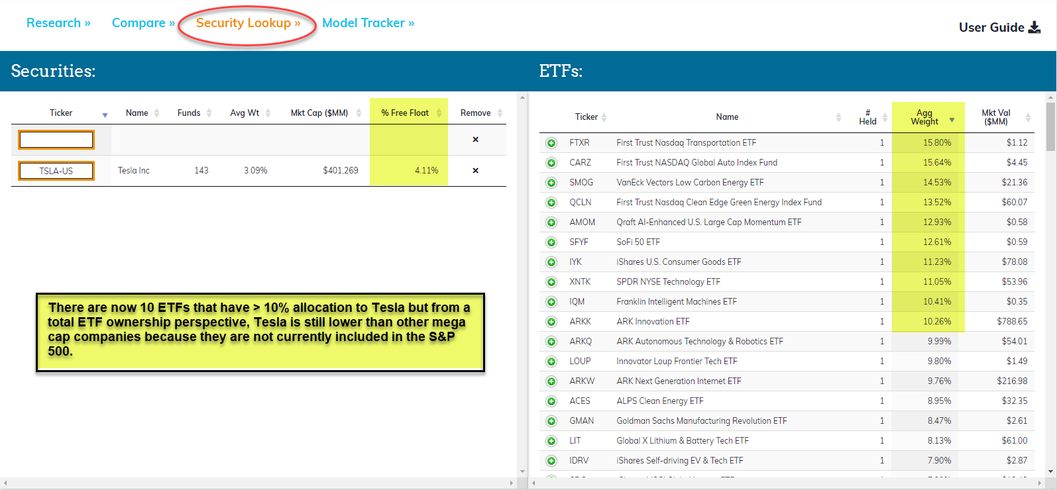This screenshot has height=490, width=1057.
Task: Select SPDR NYSE Technology ETF name
Action: [x=668, y=282]
